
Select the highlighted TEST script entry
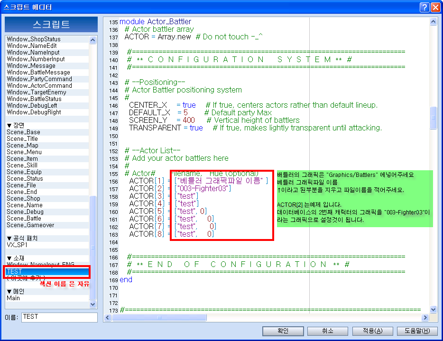click(47, 271)
